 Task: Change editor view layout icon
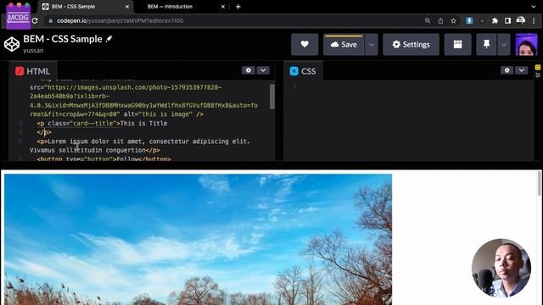[457, 44]
